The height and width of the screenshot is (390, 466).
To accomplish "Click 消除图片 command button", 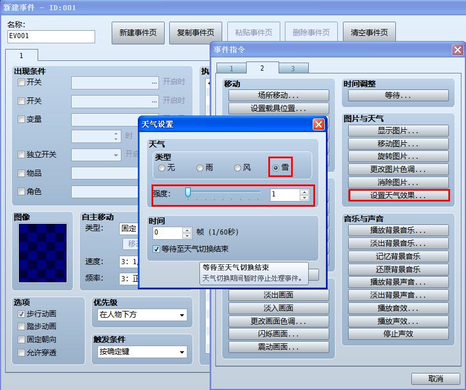I will coord(398,182).
